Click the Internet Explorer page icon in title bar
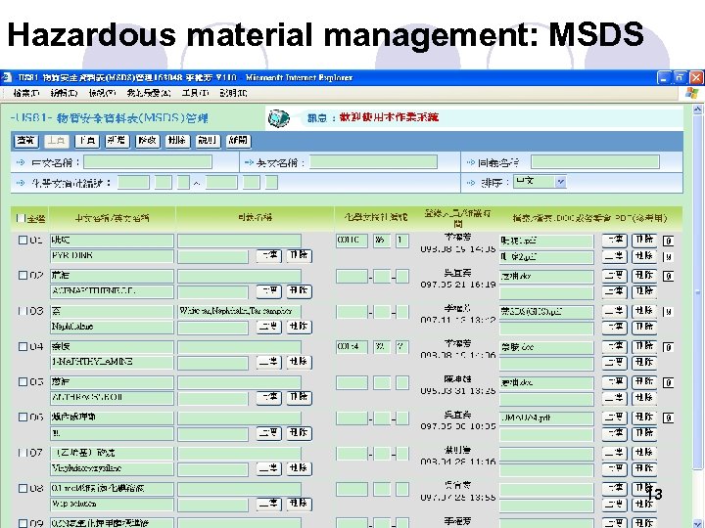 [7, 77]
